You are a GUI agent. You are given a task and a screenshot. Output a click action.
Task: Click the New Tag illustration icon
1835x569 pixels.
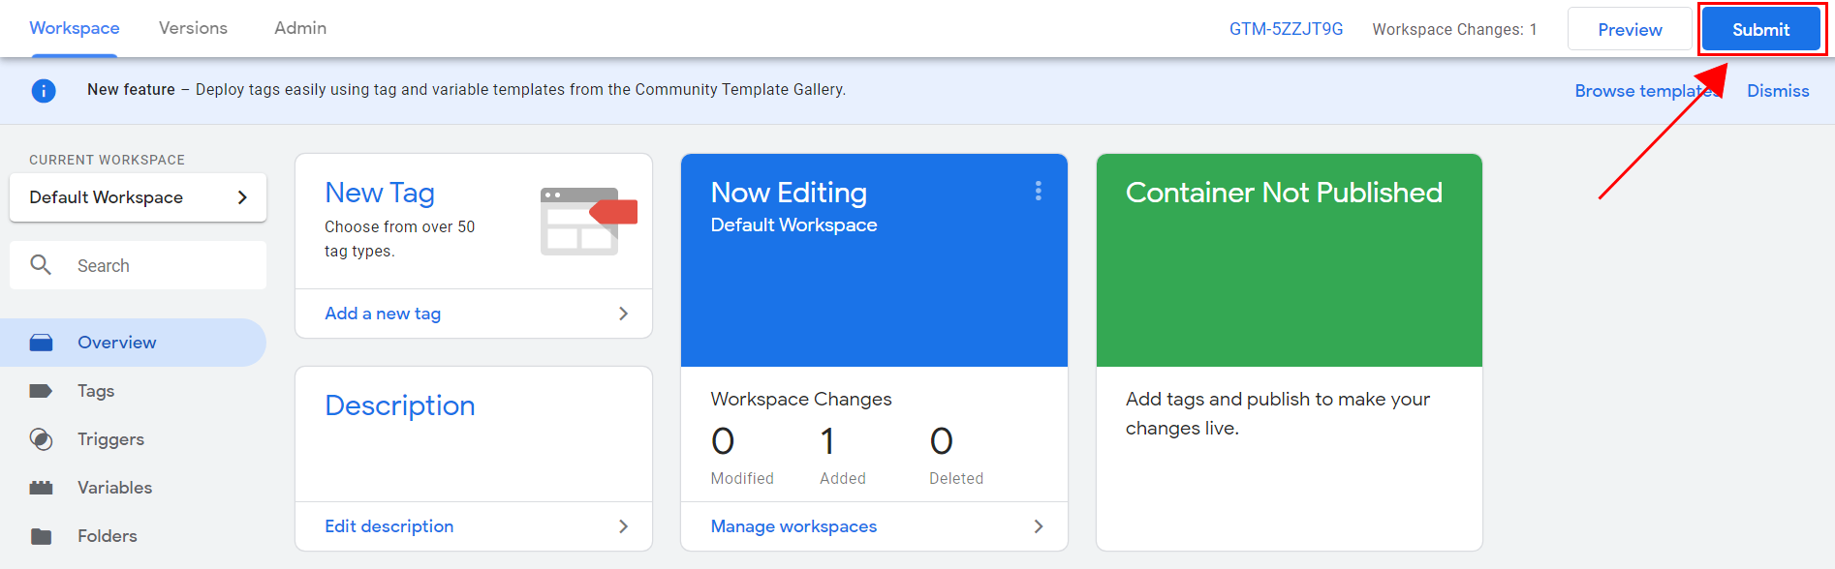pos(588,221)
